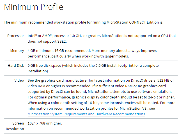
Task: Select the Video row label
Action: [19, 81]
